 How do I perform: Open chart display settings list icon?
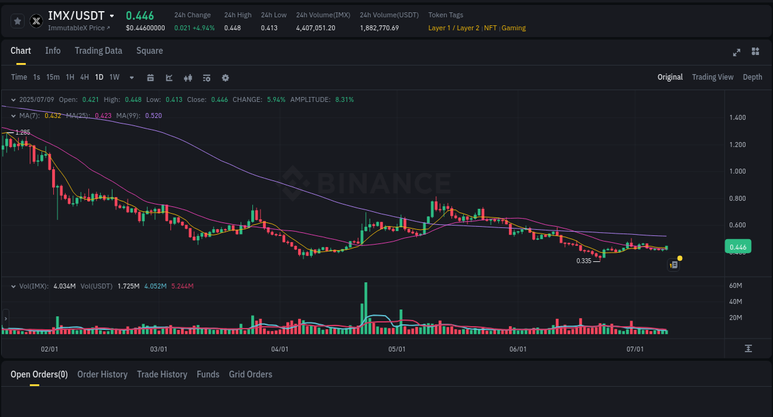[x=206, y=77]
